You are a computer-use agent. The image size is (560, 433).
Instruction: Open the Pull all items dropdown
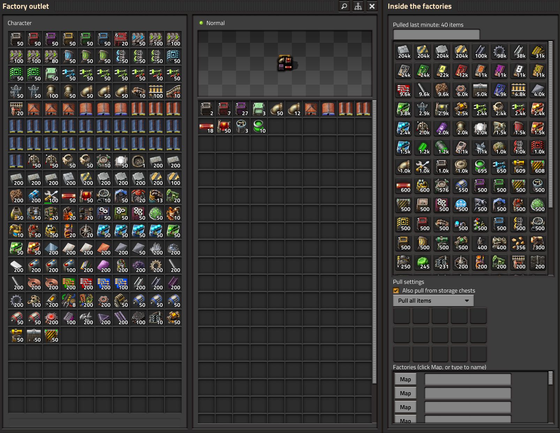click(433, 301)
